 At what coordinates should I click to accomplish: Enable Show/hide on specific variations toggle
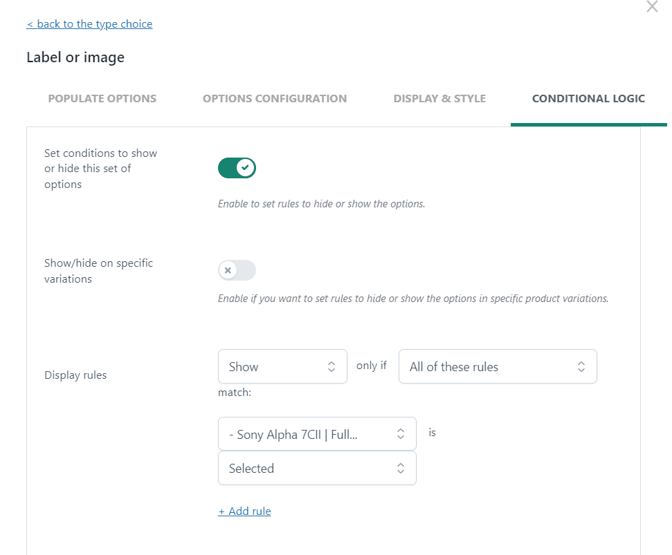pyautogui.click(x=237, y=270)
